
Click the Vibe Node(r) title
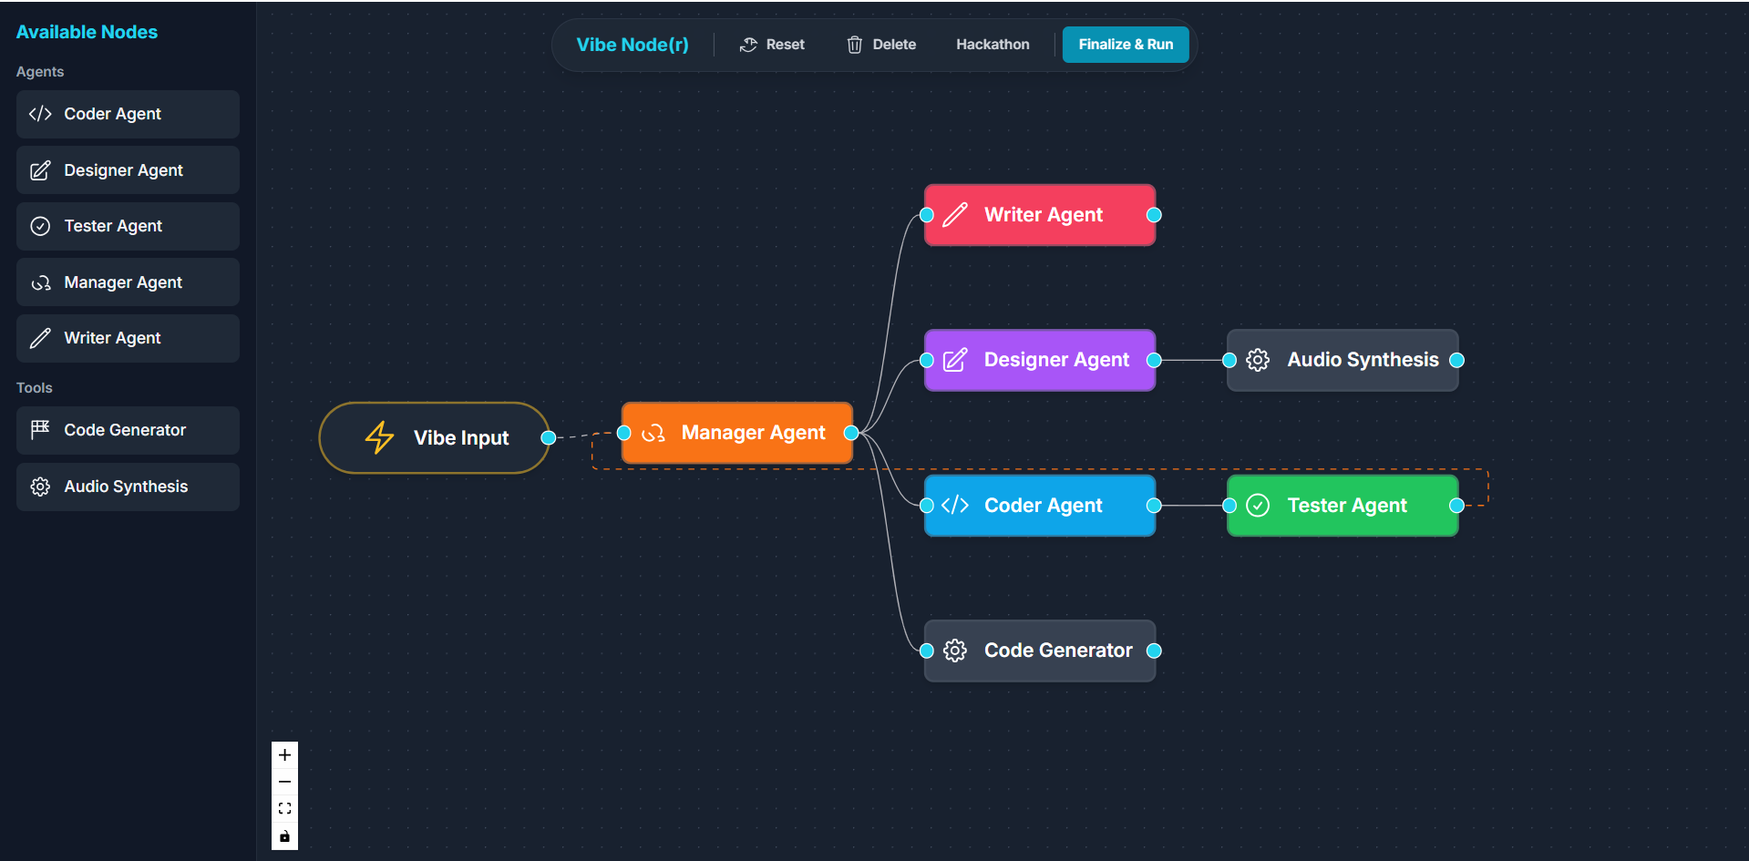(632, 44)
